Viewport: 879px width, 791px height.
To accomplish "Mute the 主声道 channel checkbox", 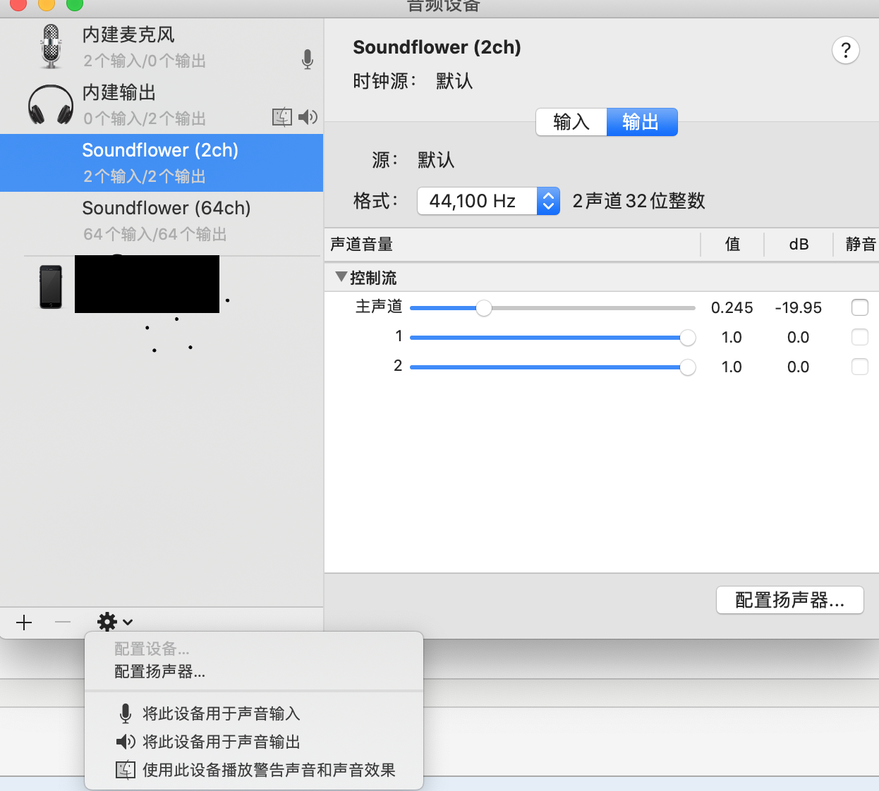I will tap(860, 307).
